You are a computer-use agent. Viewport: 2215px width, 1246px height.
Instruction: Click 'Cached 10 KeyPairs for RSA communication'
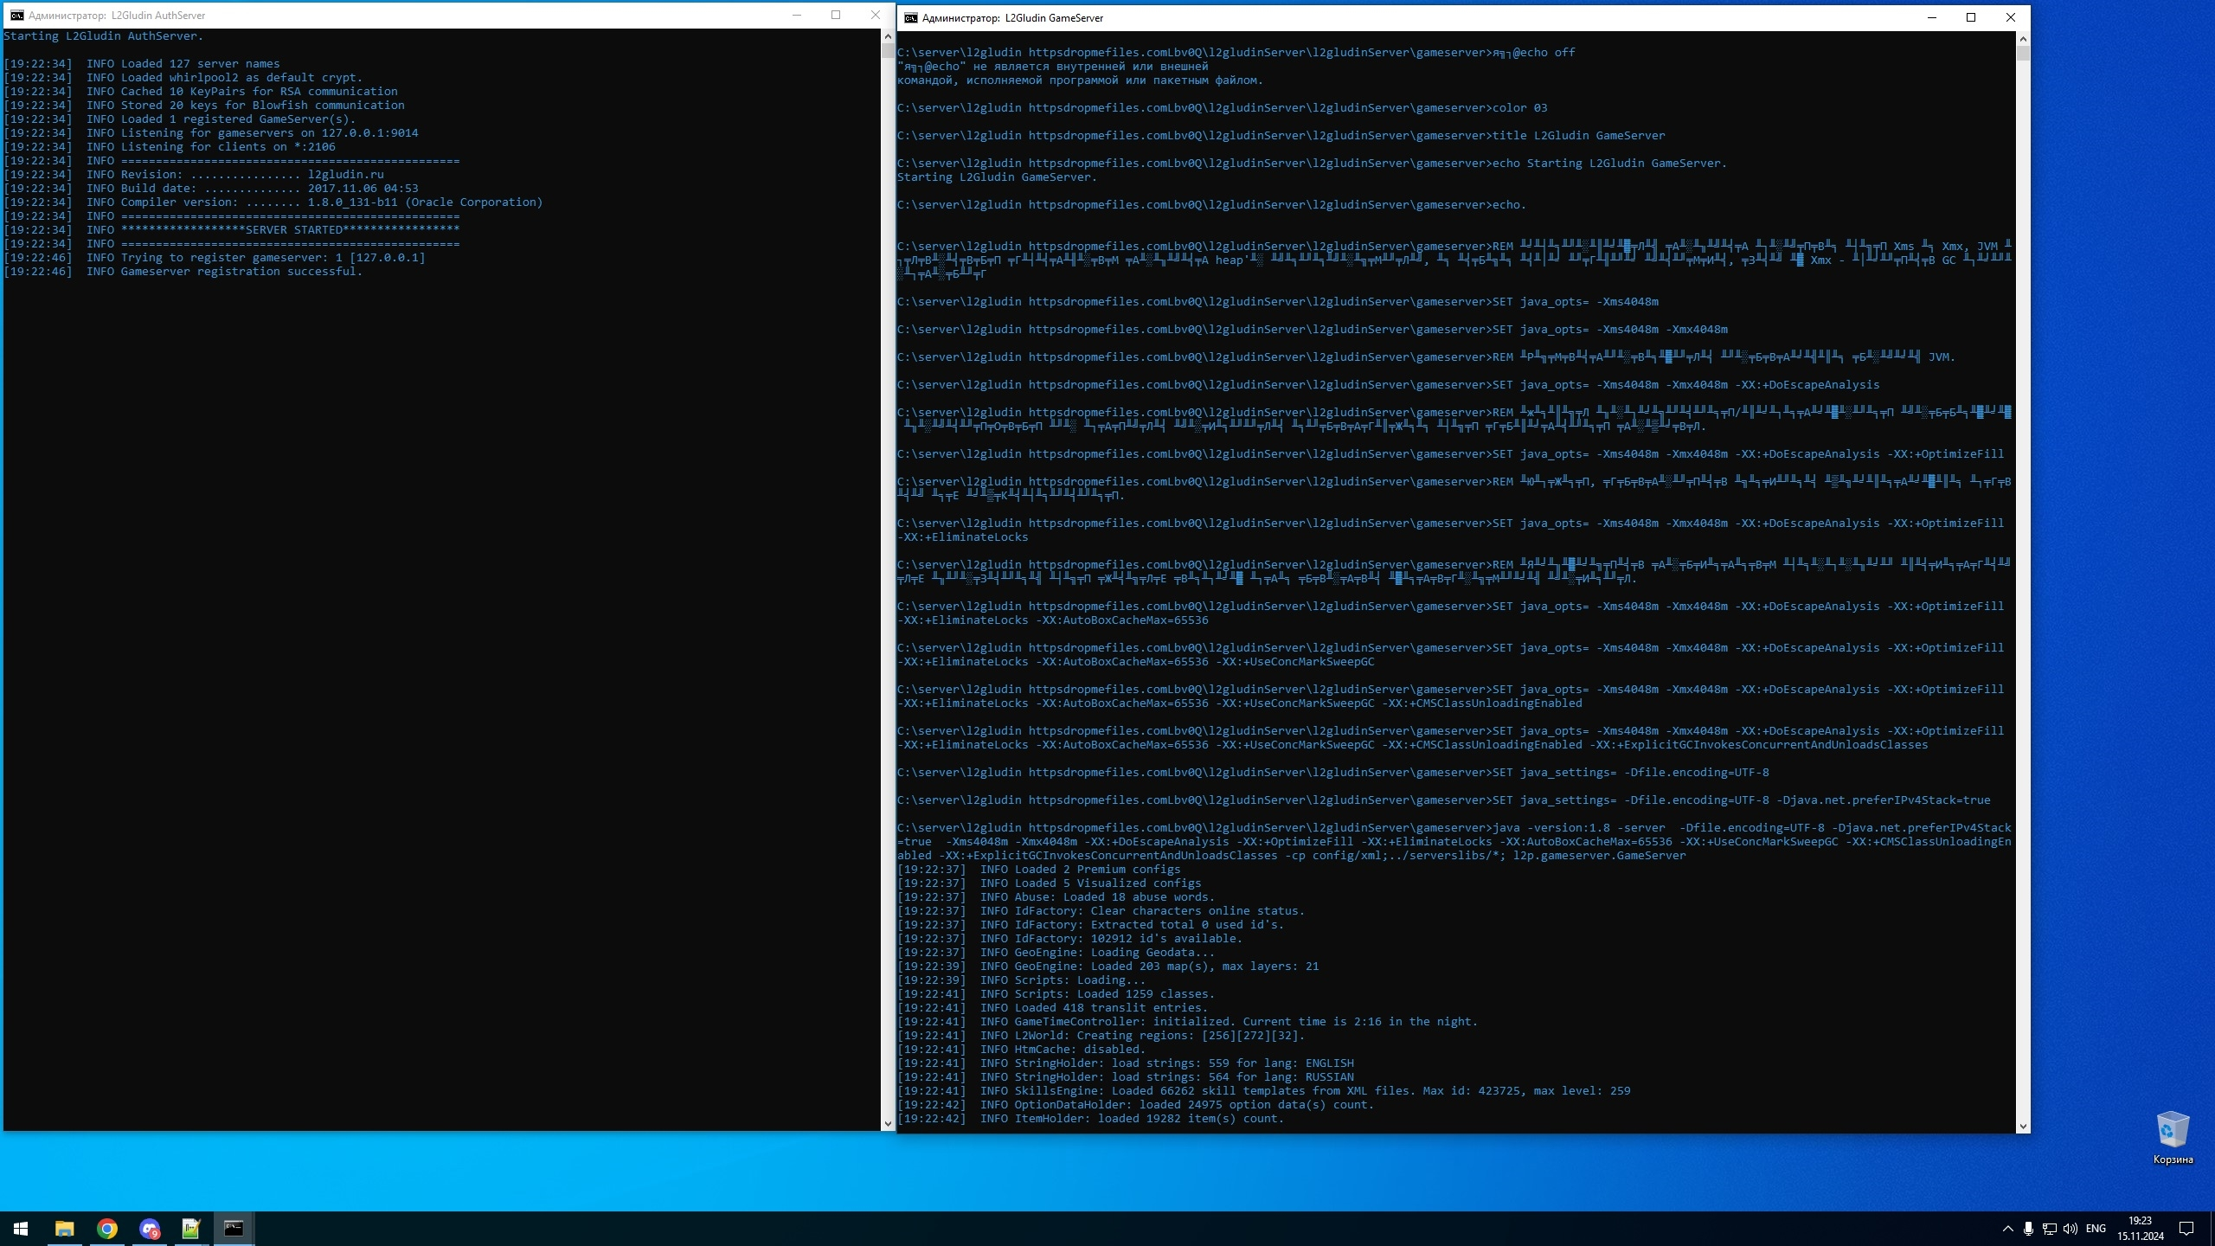click(x=201, y=92)
